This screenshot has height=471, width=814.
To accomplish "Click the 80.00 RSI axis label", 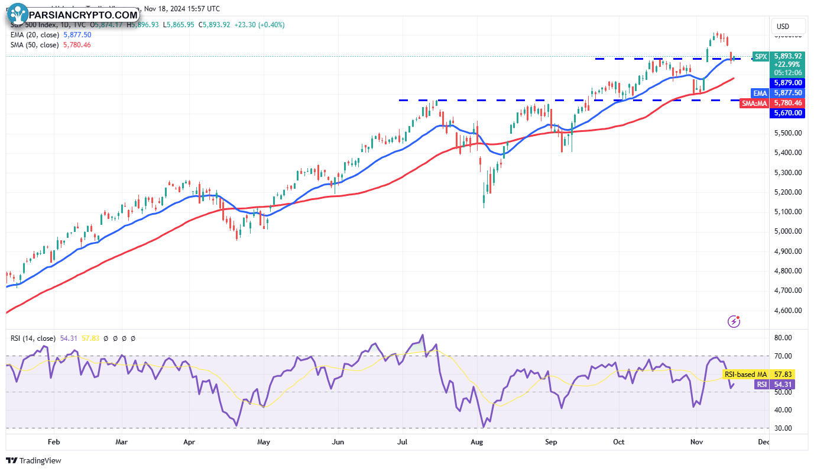I will point(782,338).
